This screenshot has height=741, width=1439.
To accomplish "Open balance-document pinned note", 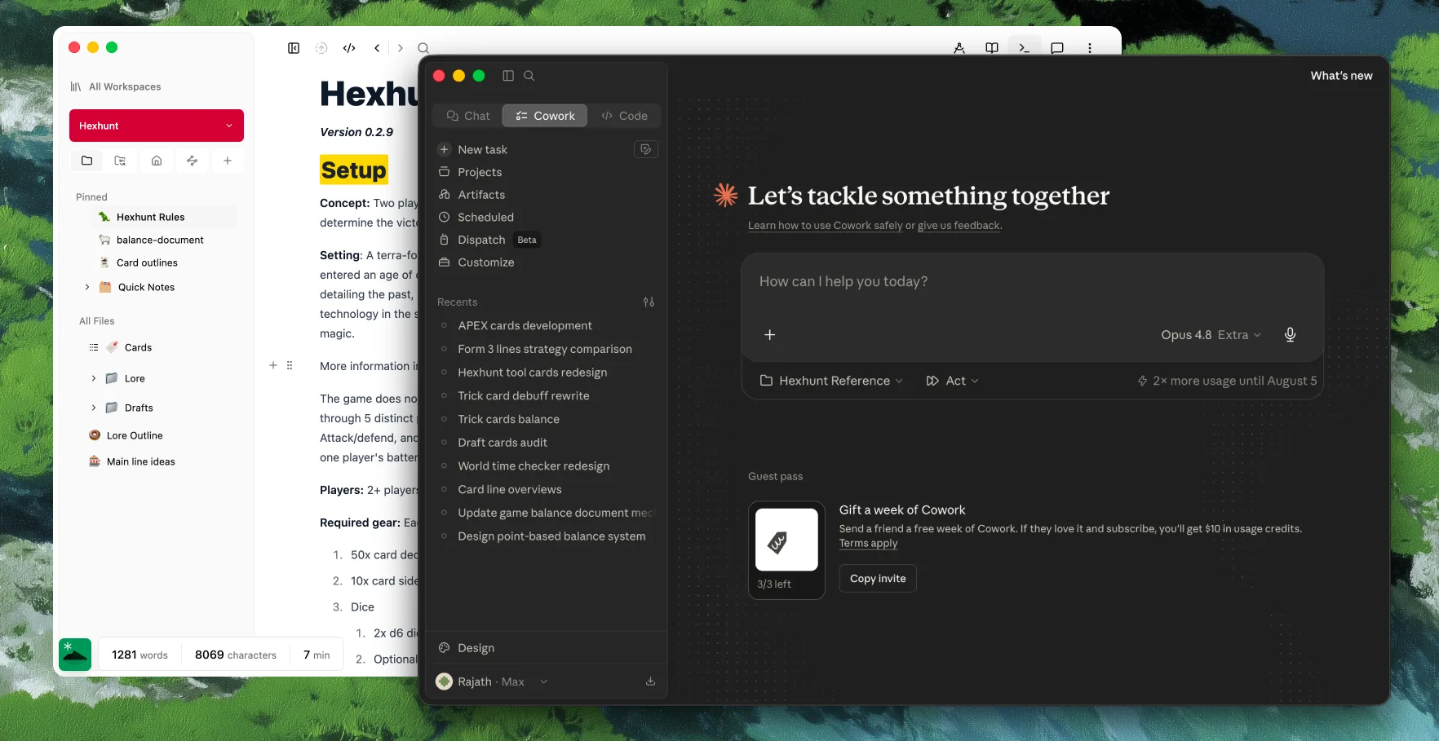I will click(160, 240).
